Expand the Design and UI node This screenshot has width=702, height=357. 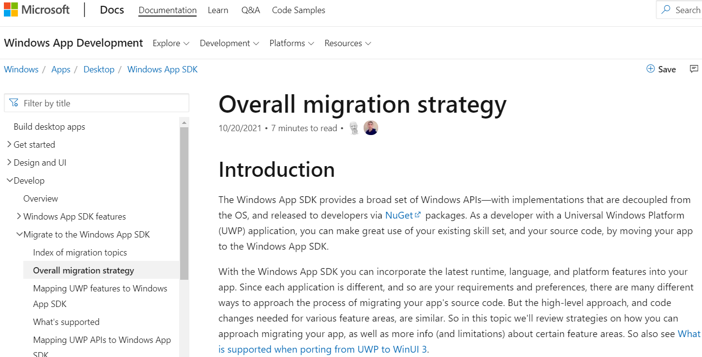point(9,162)
